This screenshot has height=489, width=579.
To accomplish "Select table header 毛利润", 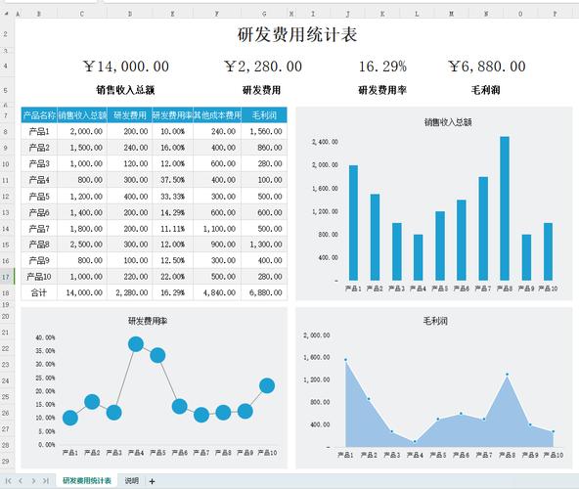I will (264, 115).
